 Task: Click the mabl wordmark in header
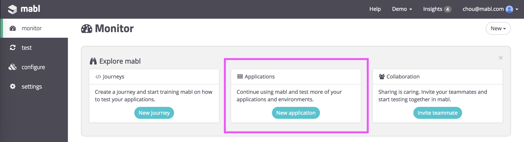[x=30, y=9]
